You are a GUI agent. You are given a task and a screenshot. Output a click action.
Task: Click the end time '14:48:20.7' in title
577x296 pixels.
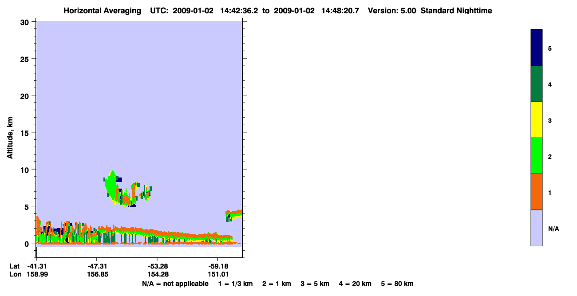tap(340, 11)
